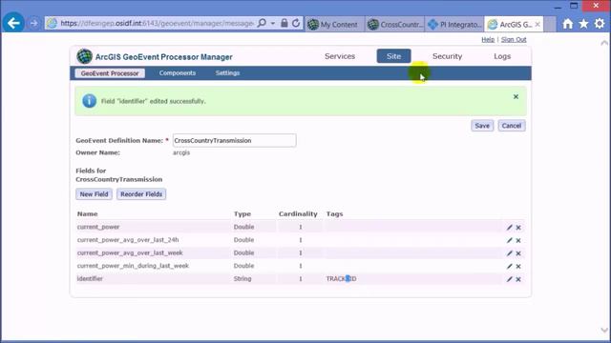Click the browser URL address field

pyautogui.click(x=157, y=23)
